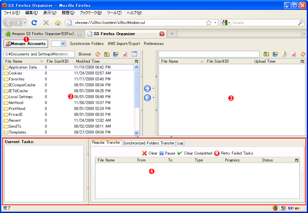
Task: Switch to the Log tab
Action: click(180, 143)
